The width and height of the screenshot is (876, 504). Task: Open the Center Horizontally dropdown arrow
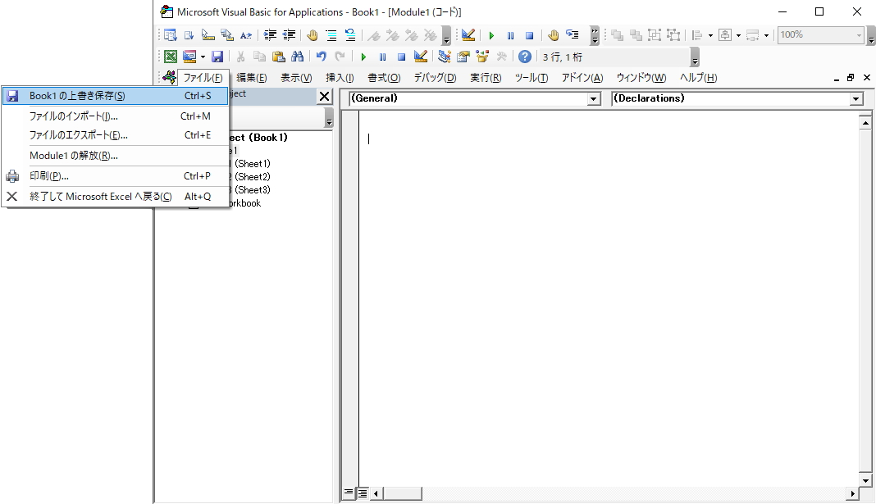pyautogui.click(x=738, y=35)
